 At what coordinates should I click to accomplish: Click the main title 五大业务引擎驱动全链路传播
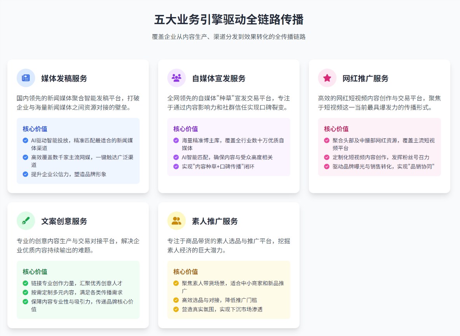pos(229,19)
